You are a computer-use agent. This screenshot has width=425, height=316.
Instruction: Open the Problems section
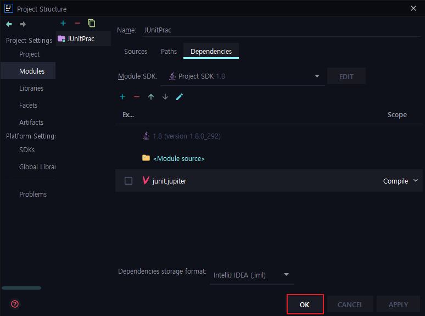33,194
